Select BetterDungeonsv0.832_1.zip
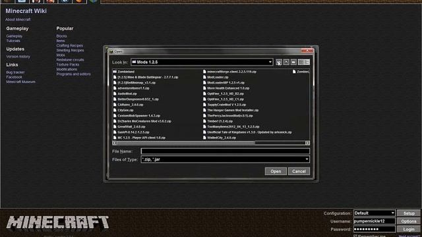The image size is (422, 237). [x=136, y=99]
